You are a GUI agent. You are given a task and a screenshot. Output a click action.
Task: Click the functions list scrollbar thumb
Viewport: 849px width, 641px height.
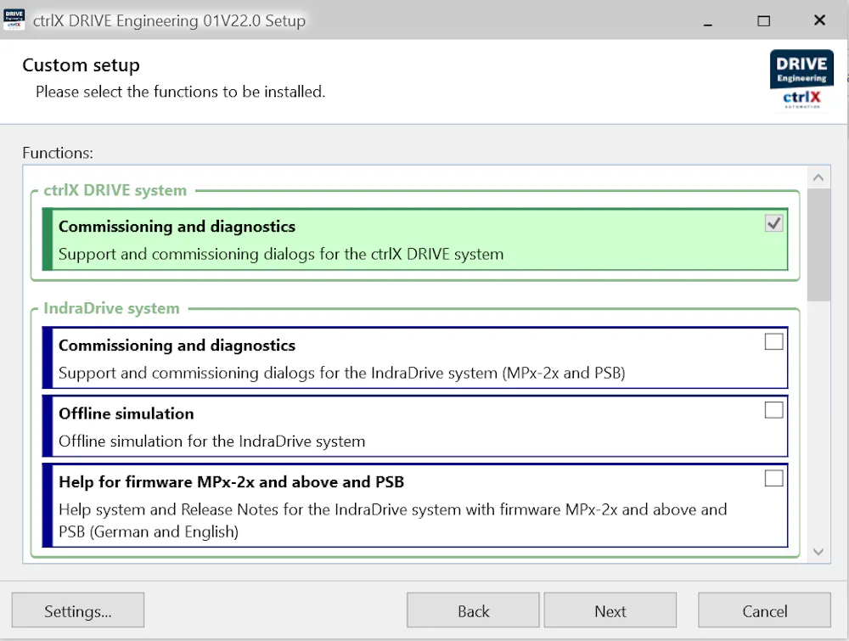tap(818, 245)
